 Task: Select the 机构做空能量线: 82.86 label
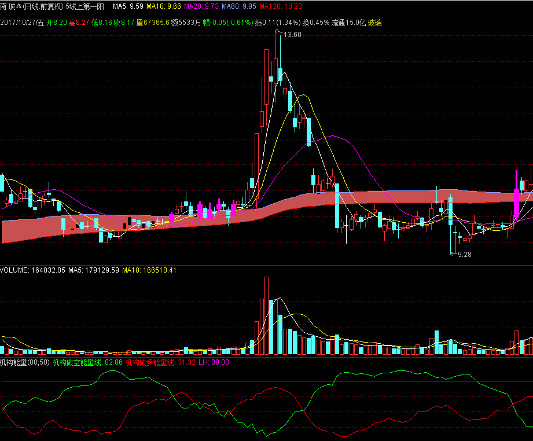pos(87,362)
